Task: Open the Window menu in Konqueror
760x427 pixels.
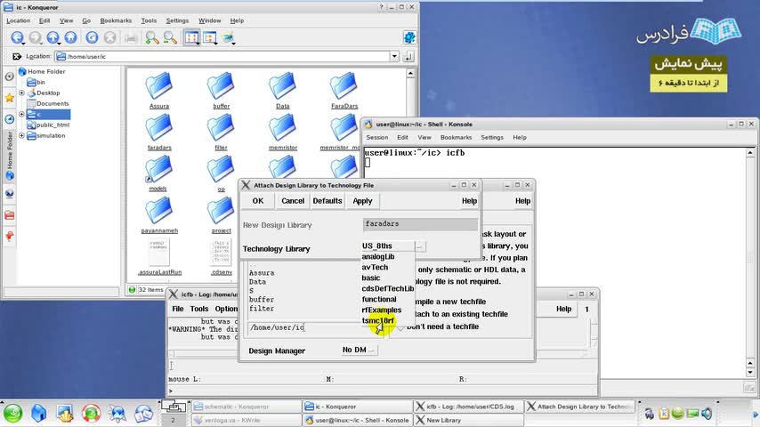Action: [x=209, y=20]
